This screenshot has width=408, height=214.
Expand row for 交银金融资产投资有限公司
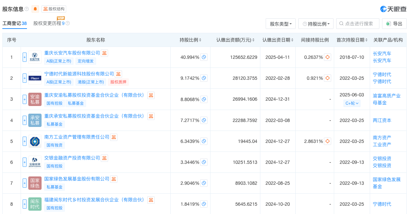(x=25, y=162)
